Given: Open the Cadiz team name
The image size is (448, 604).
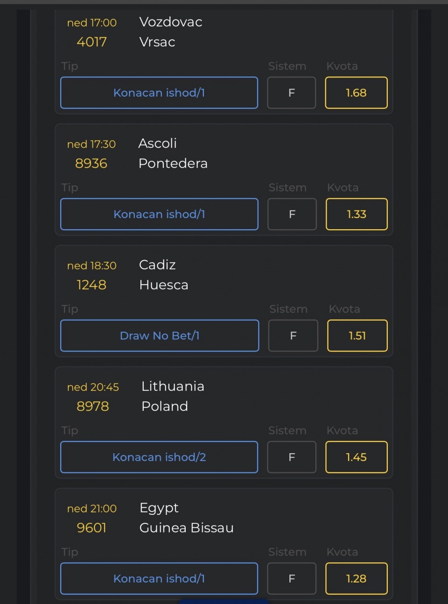Looking at the screenshot, I should (157, 265).
